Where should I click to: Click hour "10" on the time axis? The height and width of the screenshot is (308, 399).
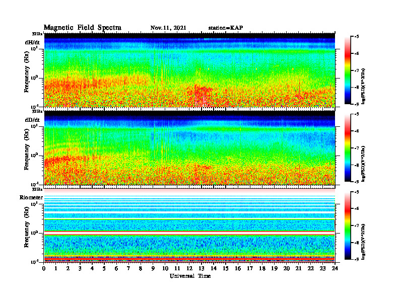(x=165, y=268)
